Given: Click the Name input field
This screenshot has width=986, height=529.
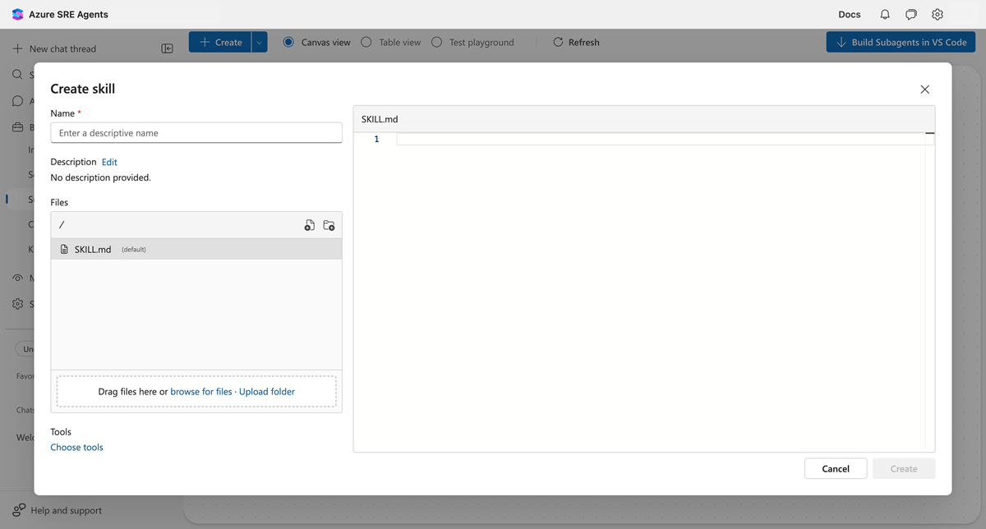Looking at the screenshot, I should pos(196,132).
